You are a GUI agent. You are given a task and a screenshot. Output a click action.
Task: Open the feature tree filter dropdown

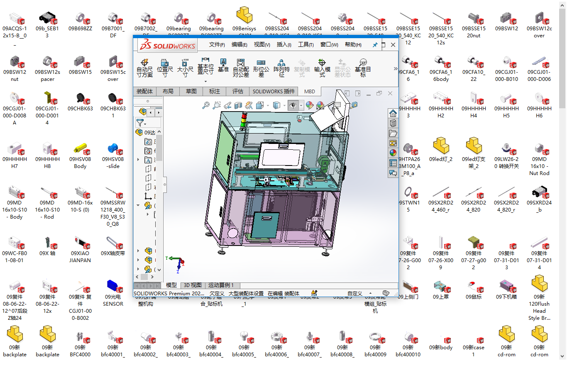(142, 123)
